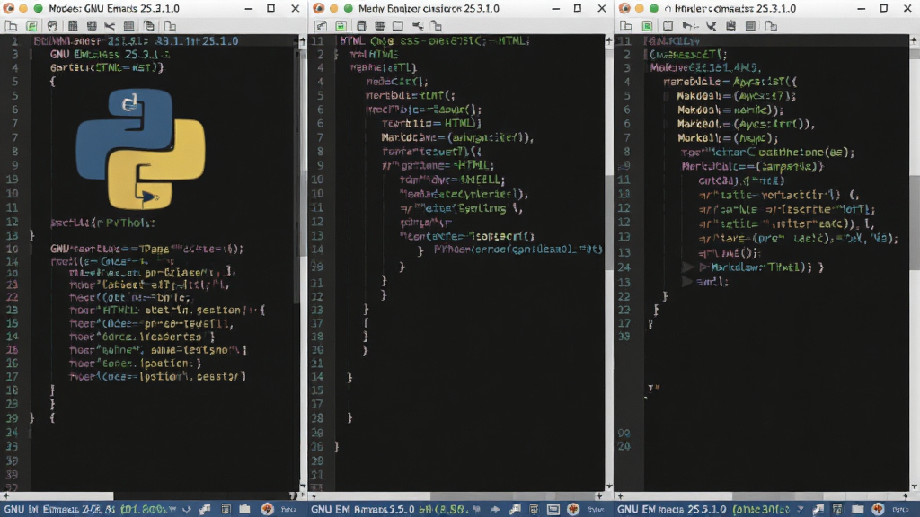Click the Emacs app icon in middle title bar

click(319, 8)
